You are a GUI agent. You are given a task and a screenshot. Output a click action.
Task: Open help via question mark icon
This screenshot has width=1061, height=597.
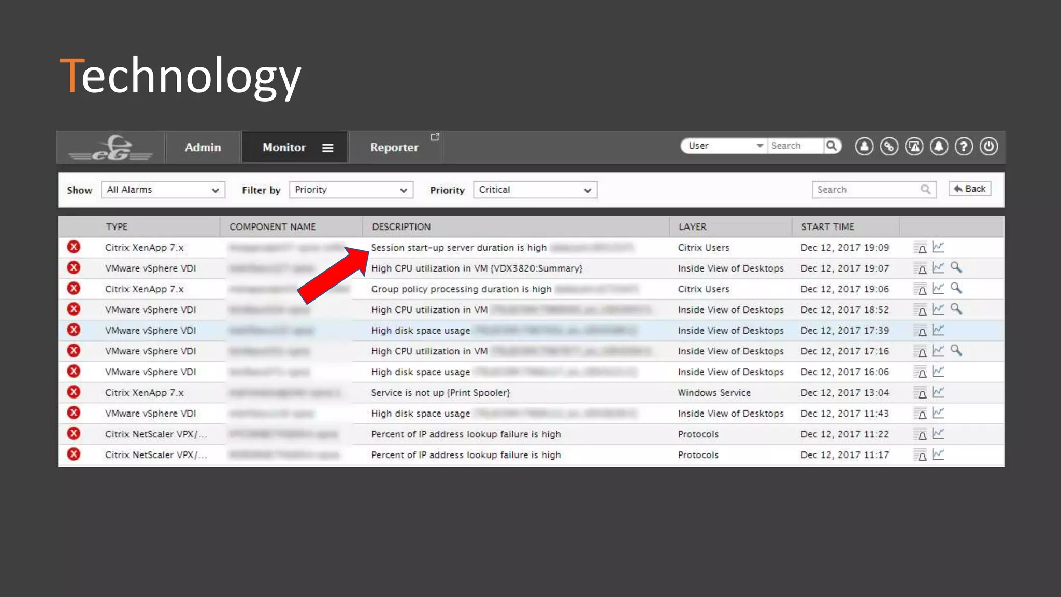point(964,147)
